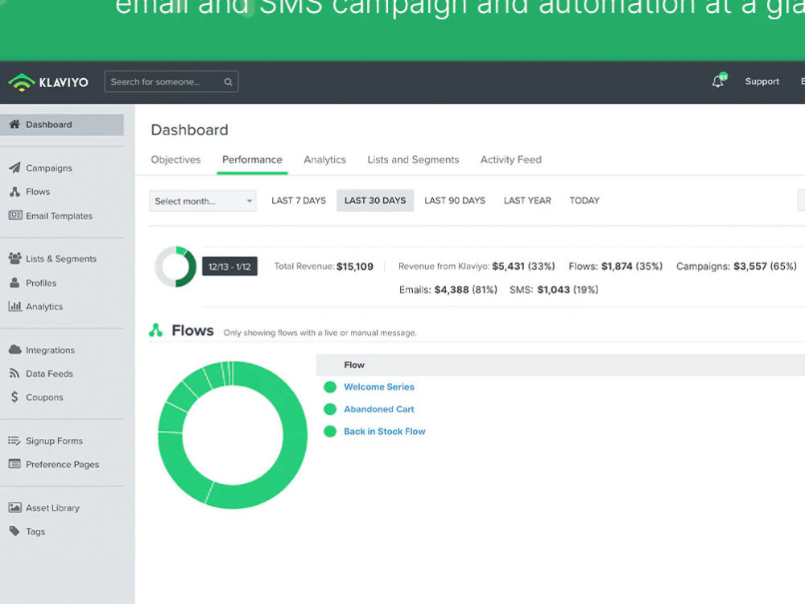Open the Campaigns section via paper plane icon

click(x=16, y=168)
